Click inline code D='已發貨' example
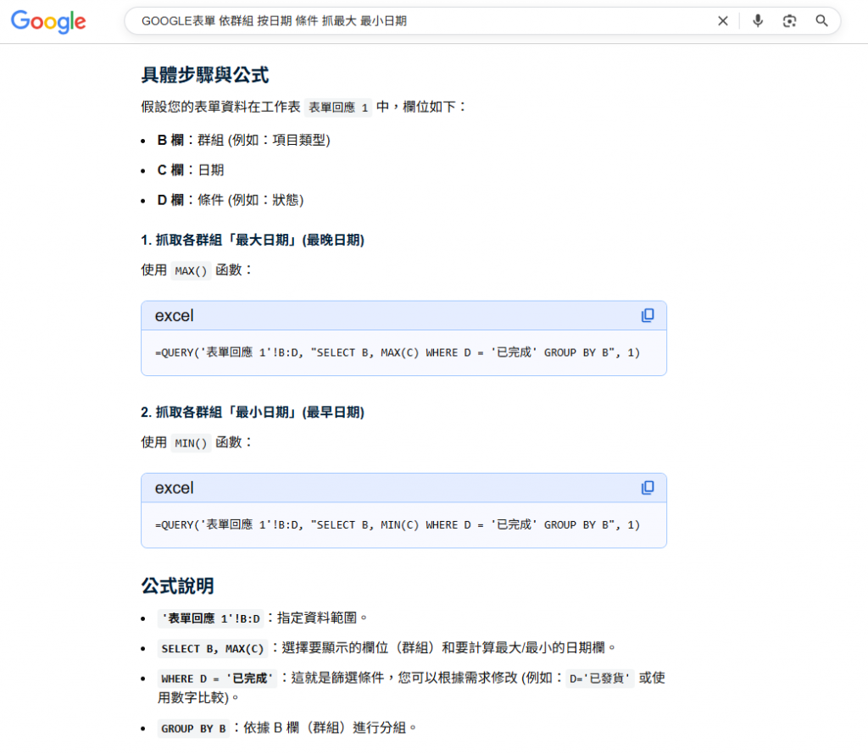This screenshot has width=868, height=754. tap(599, 679)
